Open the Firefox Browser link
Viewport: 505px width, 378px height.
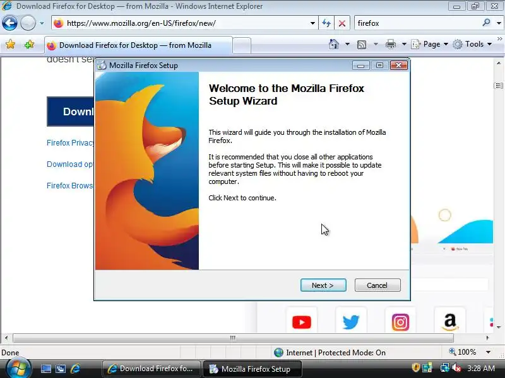coord(70,185)
